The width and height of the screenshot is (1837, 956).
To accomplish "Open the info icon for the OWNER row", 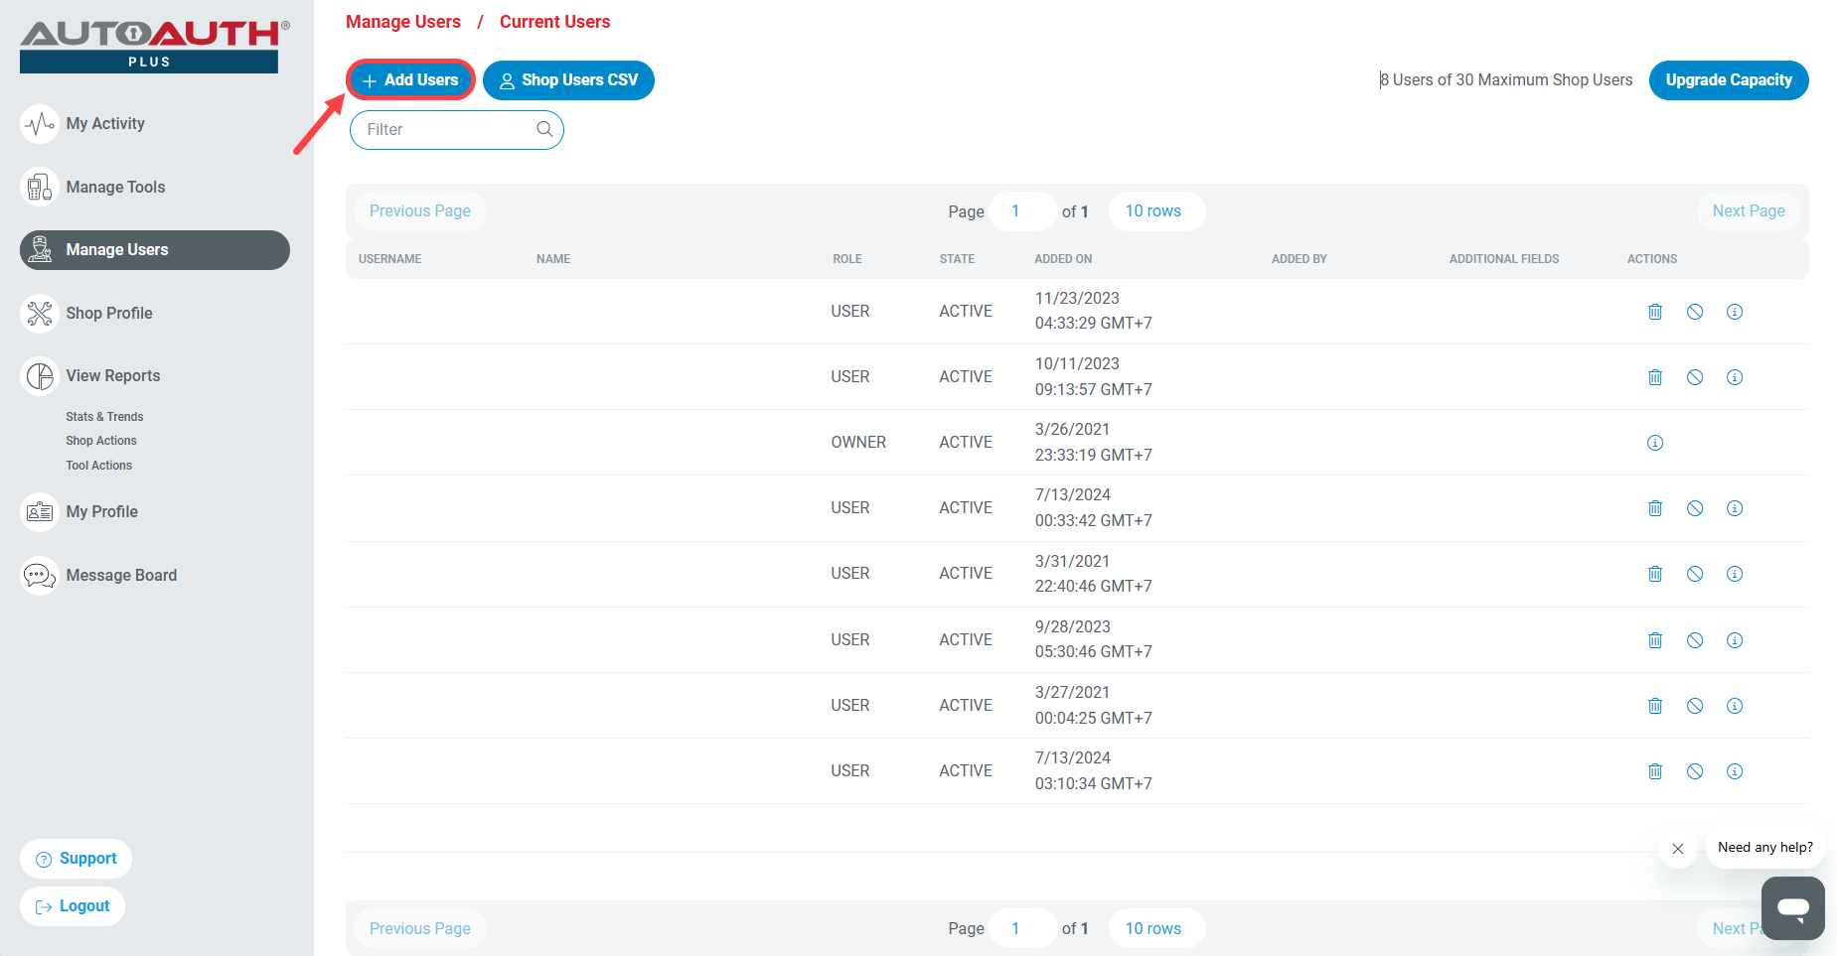I will (1655, 443).
